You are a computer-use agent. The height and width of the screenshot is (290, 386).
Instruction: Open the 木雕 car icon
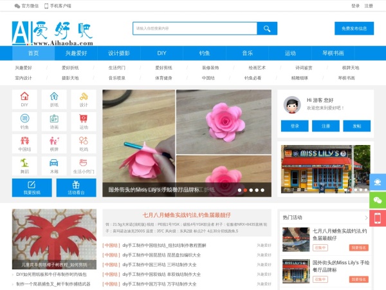coord(54,166)
